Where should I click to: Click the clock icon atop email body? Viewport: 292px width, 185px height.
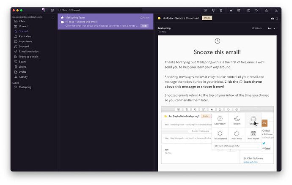[x=218, y=41]
